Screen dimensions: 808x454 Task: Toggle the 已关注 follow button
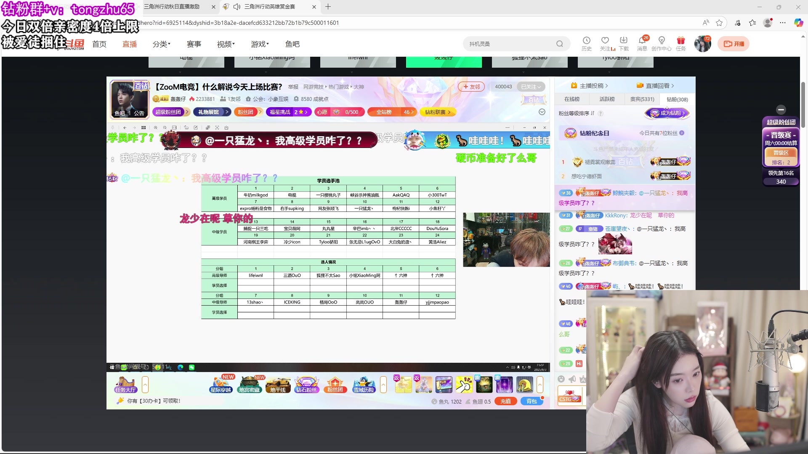531,87
